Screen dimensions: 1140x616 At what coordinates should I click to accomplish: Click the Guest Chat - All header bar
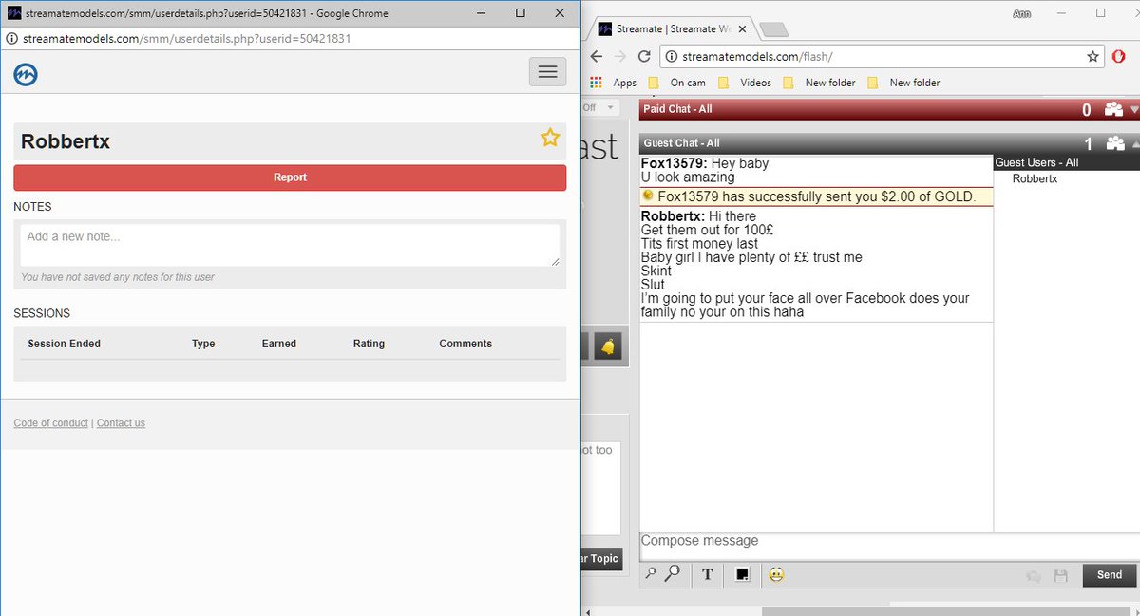coord(888,143)
